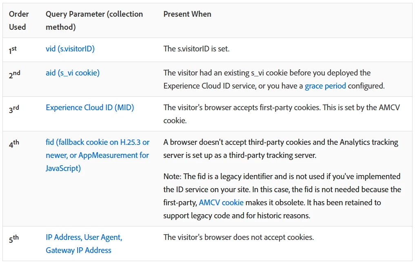Click the Order Used column header

click(19, 20)
